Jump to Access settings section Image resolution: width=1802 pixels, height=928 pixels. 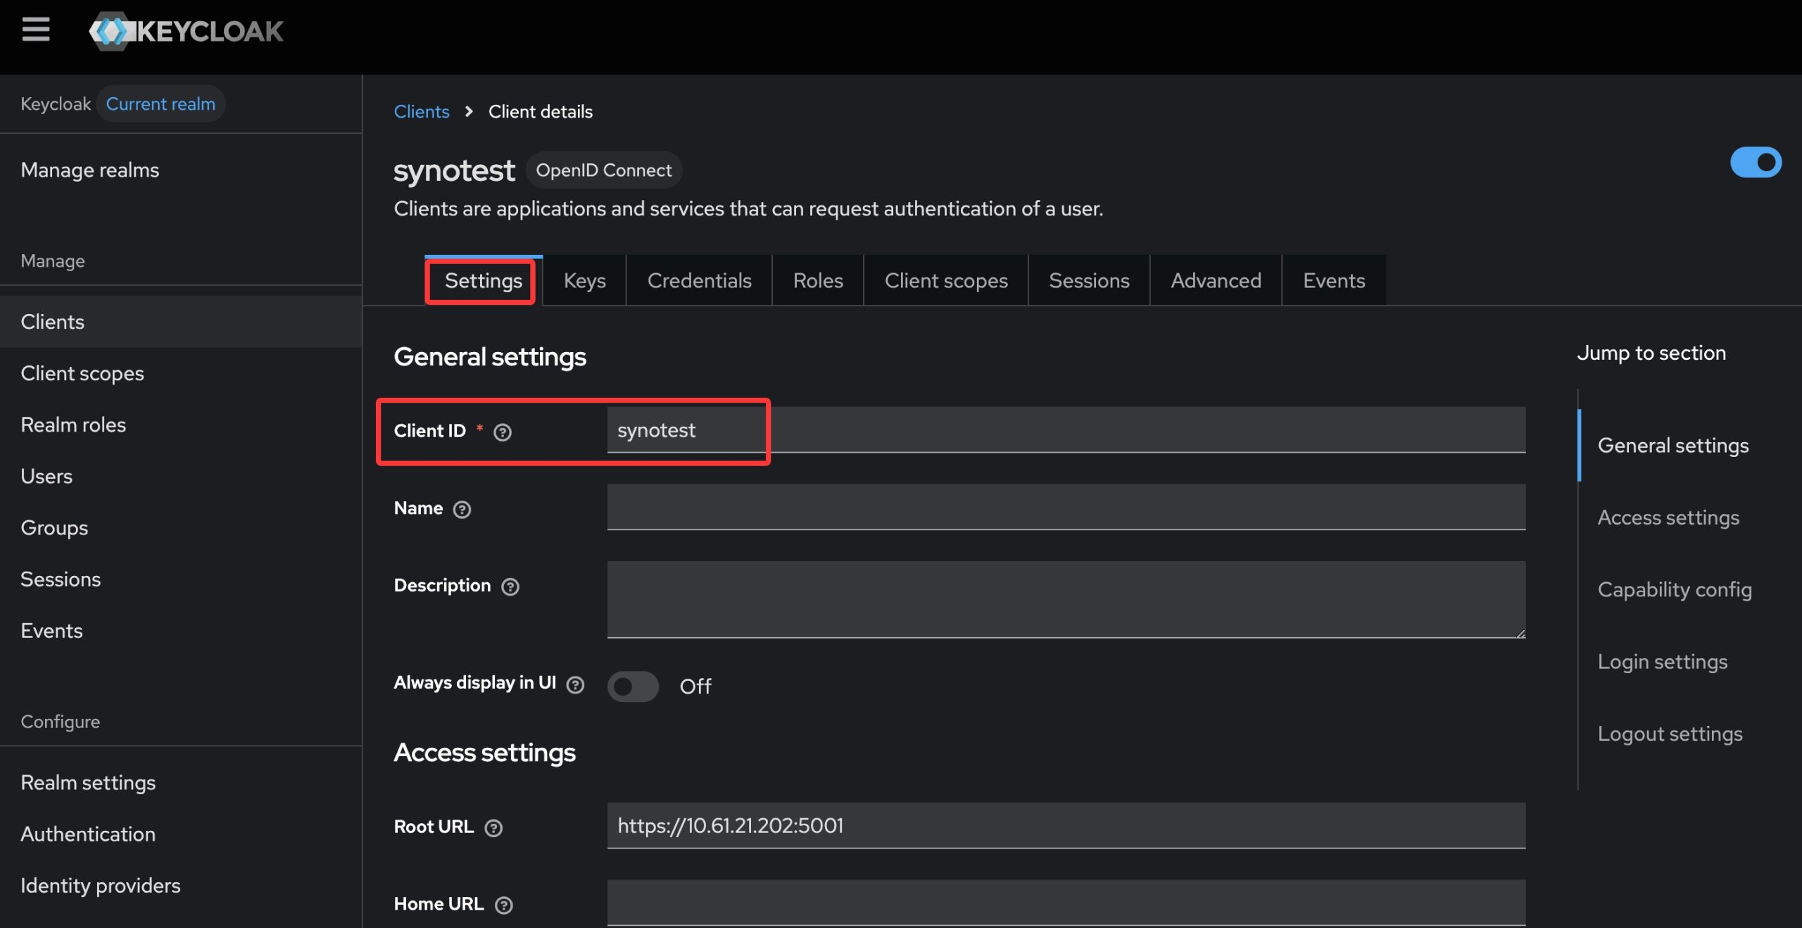(1668, 518)
